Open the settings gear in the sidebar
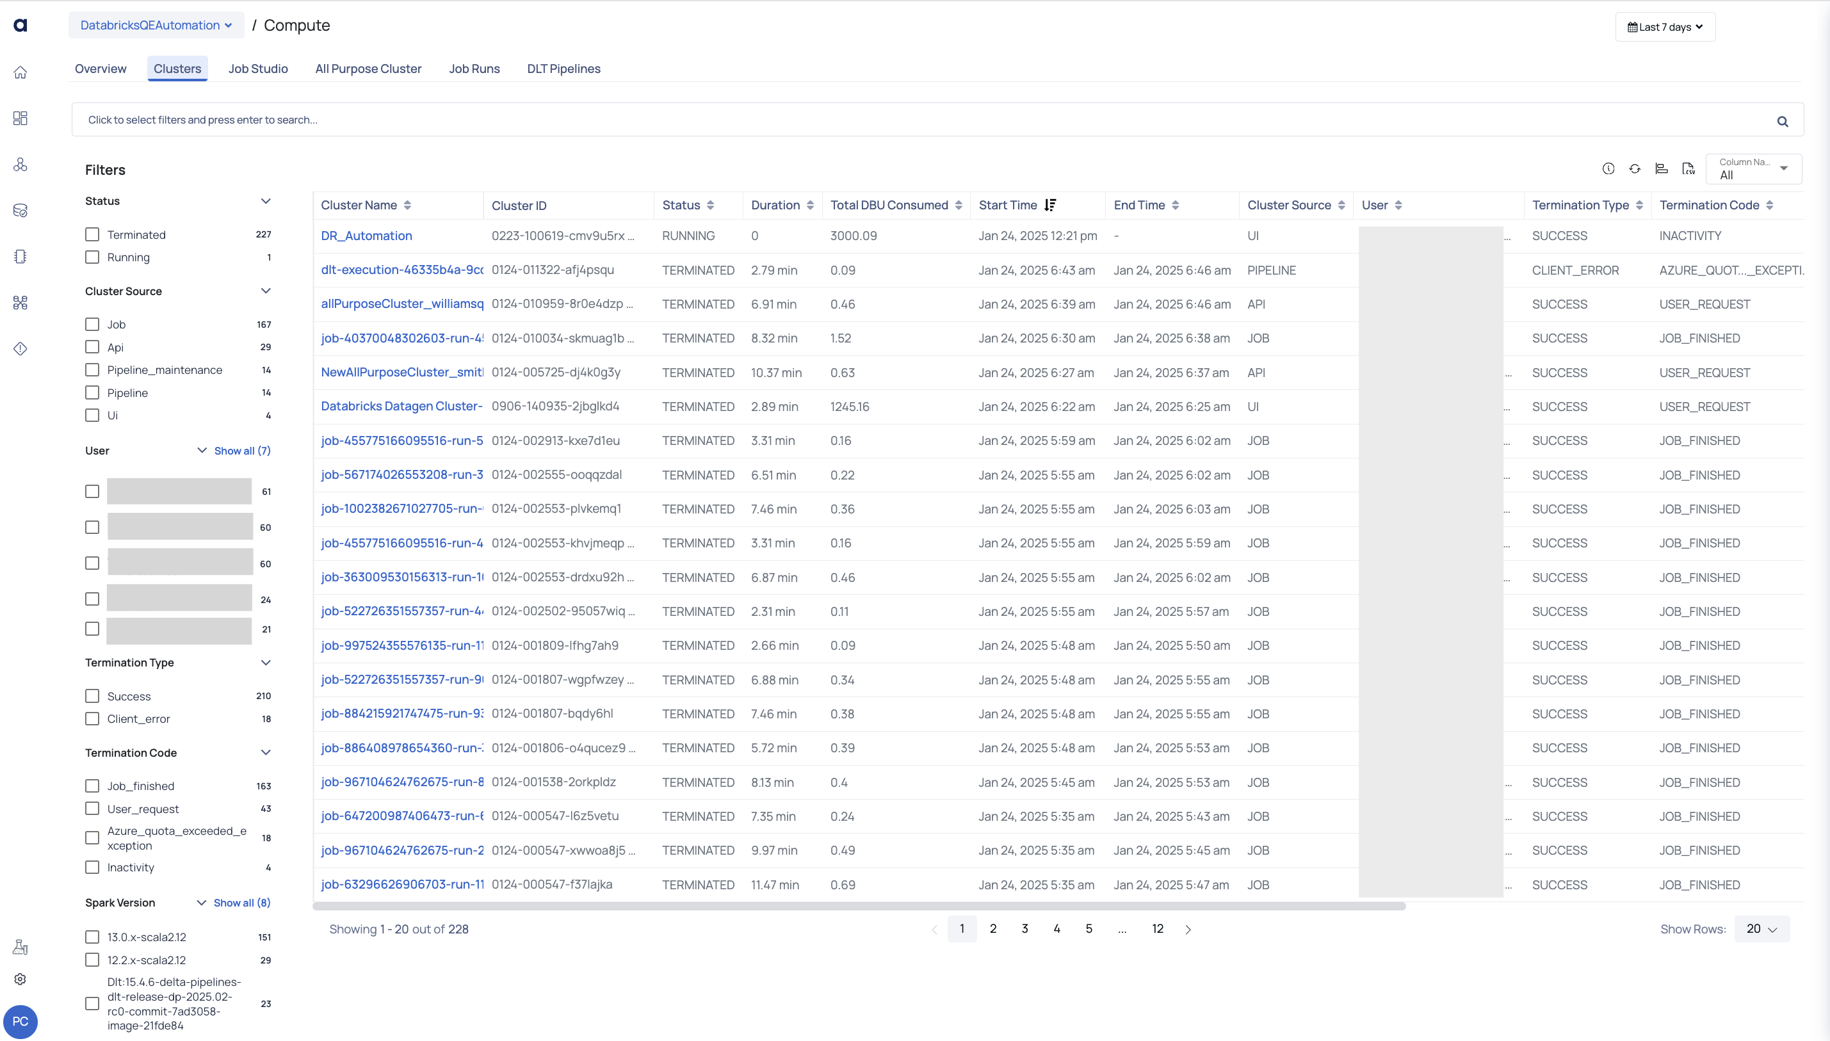Image resolution: width=1830 pixels, height=1041 pixels. tap(20, 979)
